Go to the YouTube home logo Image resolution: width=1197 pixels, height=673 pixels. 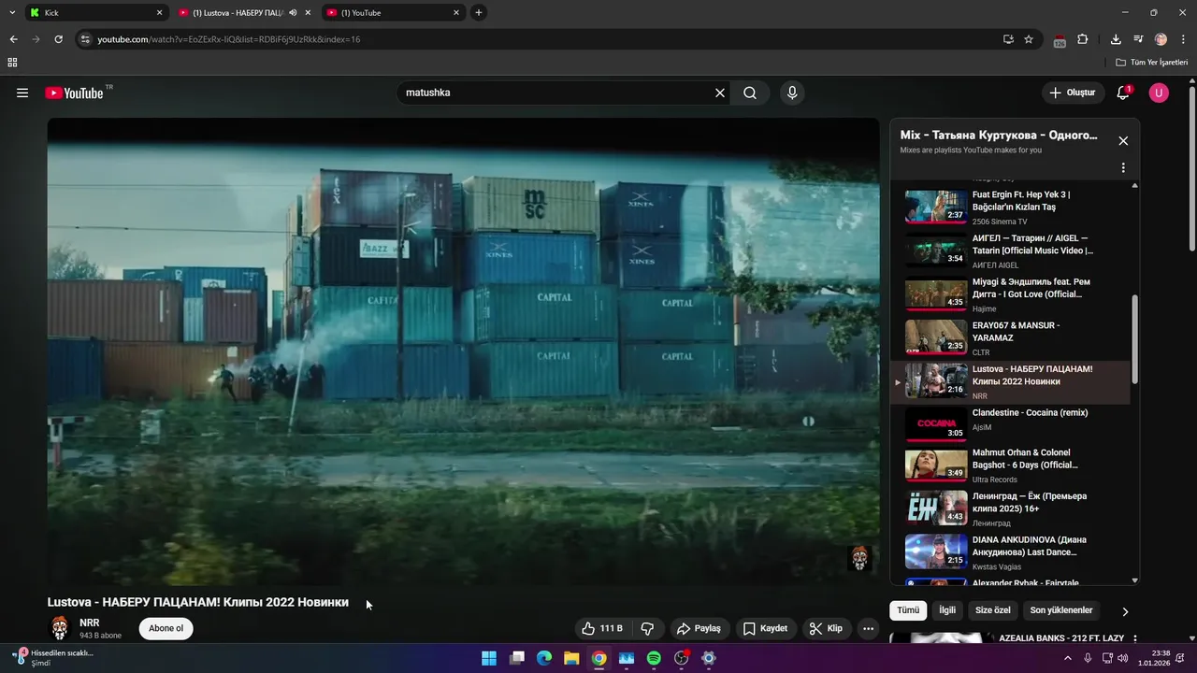[x=74, y=93]
